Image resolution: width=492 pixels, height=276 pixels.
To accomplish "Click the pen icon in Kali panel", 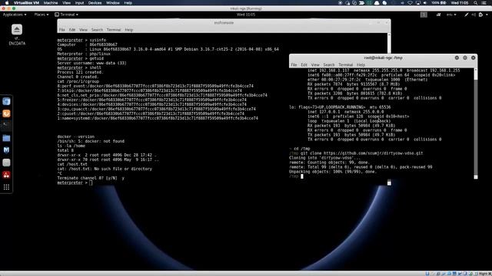I will [x=467, y=15].
